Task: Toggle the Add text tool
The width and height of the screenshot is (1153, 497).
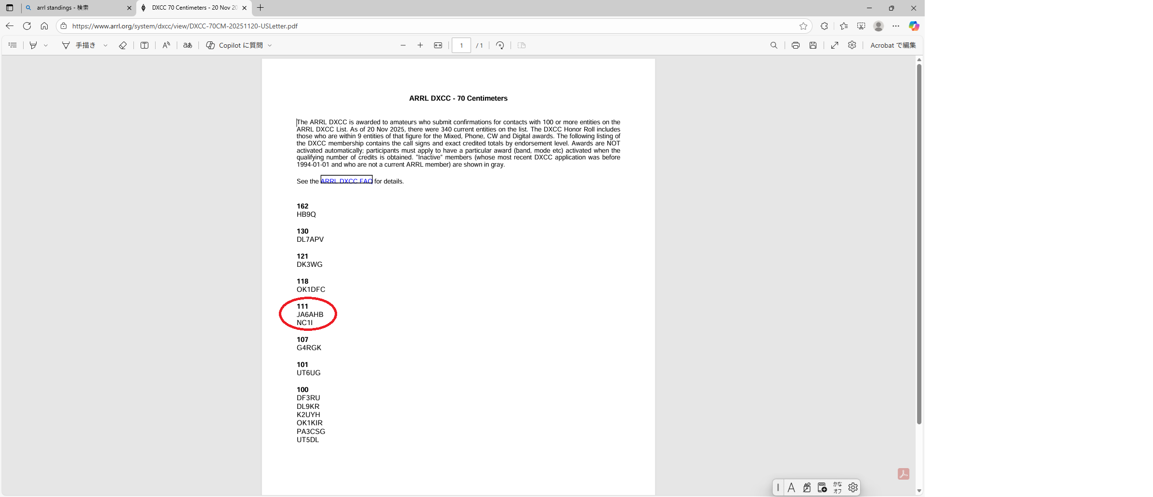Action: coord(144,45)
